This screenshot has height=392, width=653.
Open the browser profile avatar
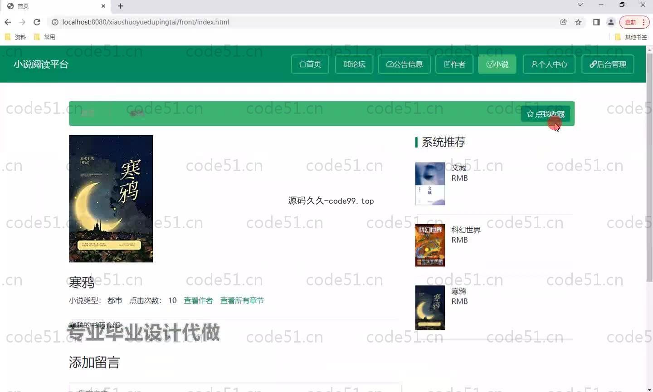click(611, 22)
